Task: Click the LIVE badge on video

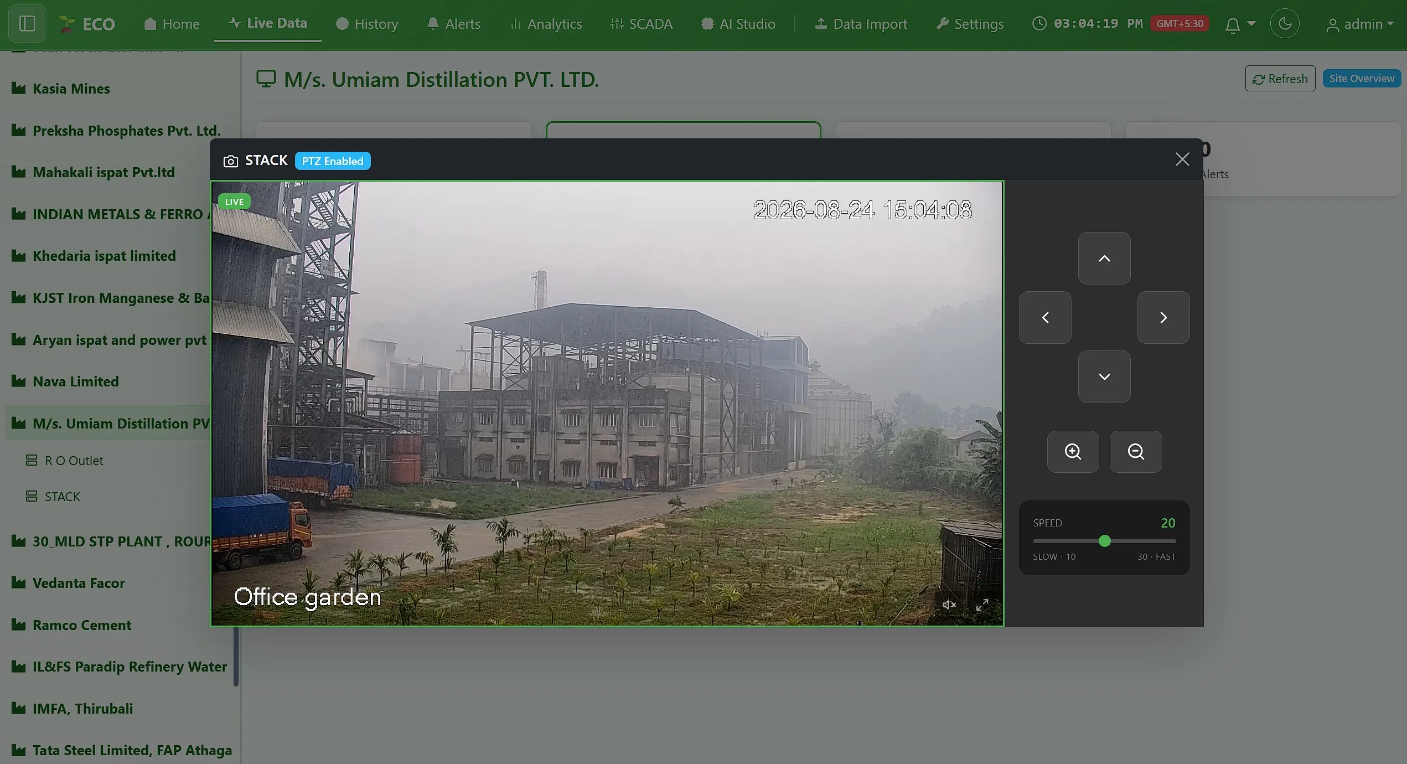Action: coord(234,202)
